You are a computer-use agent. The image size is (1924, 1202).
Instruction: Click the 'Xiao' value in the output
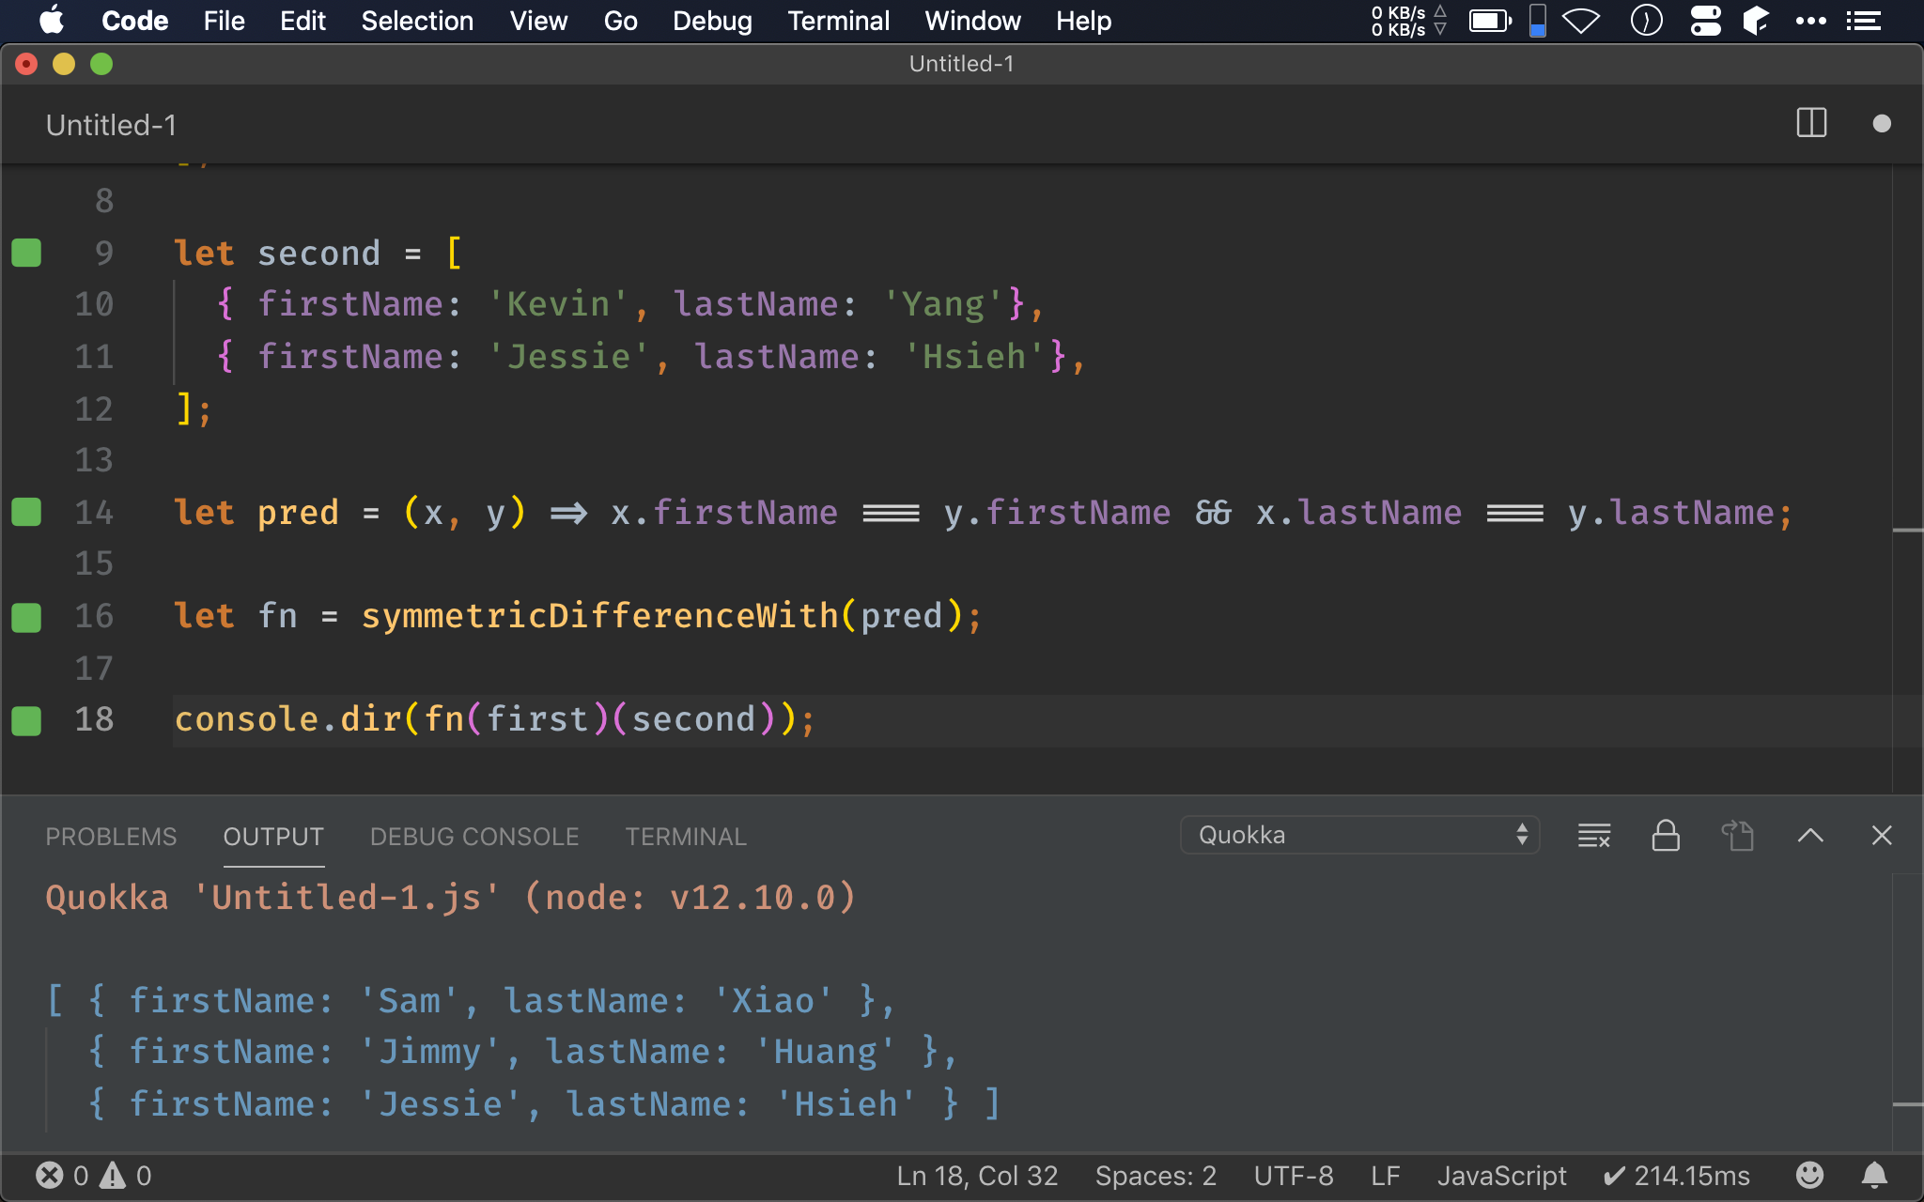click(773, 1001)
